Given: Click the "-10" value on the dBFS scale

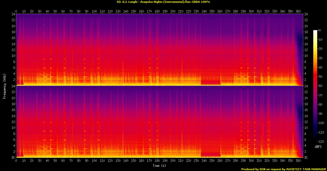Looking at the screenshot, I should [x=320, y=40].
